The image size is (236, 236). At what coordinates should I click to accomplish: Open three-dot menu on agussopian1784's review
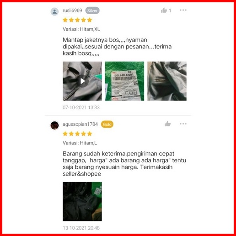183,123
